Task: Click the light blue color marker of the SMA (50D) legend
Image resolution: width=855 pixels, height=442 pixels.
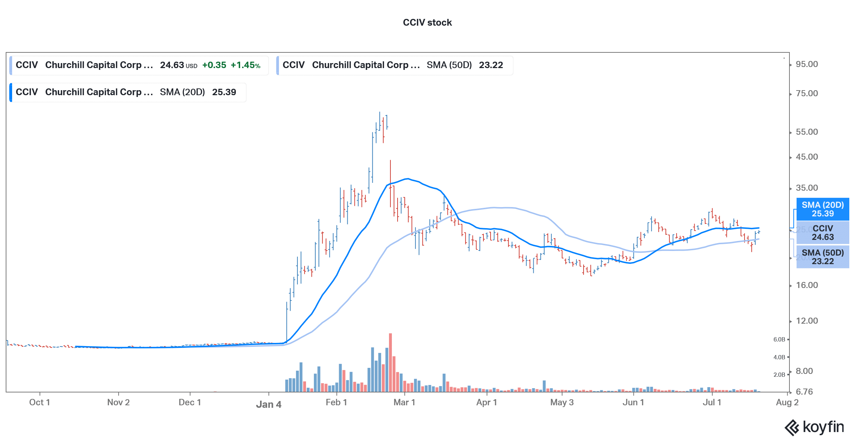Action: pyautogui.click(x=278, y=66)
